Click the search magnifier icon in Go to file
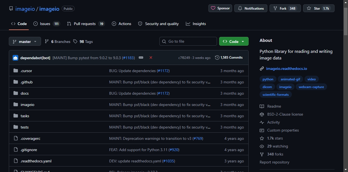Viewport: 348px width, 172px height. [164, 41]
